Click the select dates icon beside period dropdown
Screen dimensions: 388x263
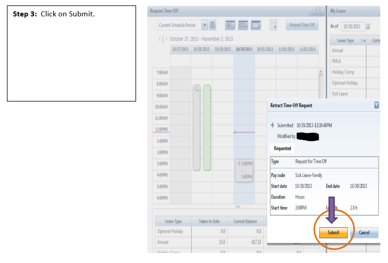(213, 25)
